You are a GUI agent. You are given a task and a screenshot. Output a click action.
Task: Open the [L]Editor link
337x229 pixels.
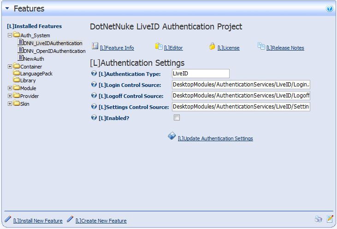point(173,48)
